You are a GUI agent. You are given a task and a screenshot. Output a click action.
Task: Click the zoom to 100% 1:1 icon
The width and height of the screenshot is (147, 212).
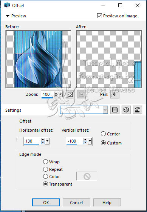click(81, 95)
